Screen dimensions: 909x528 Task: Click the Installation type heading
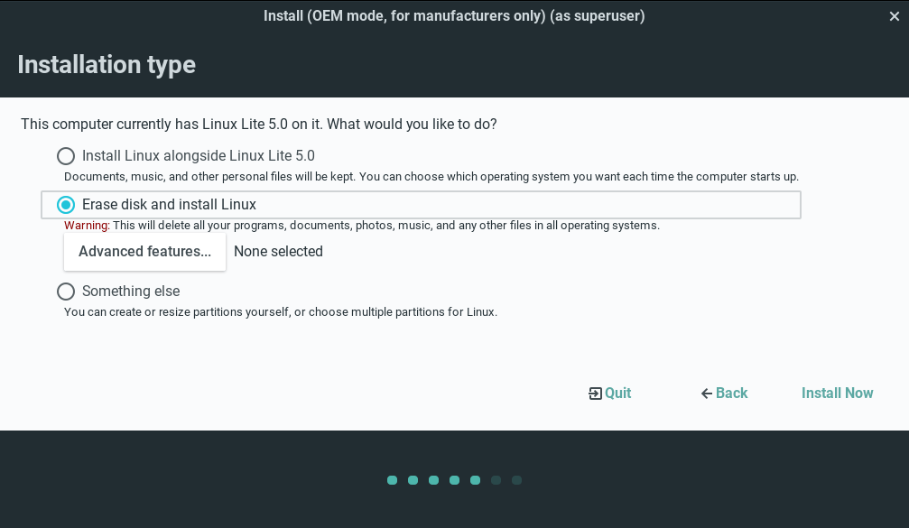pos(107,65)
